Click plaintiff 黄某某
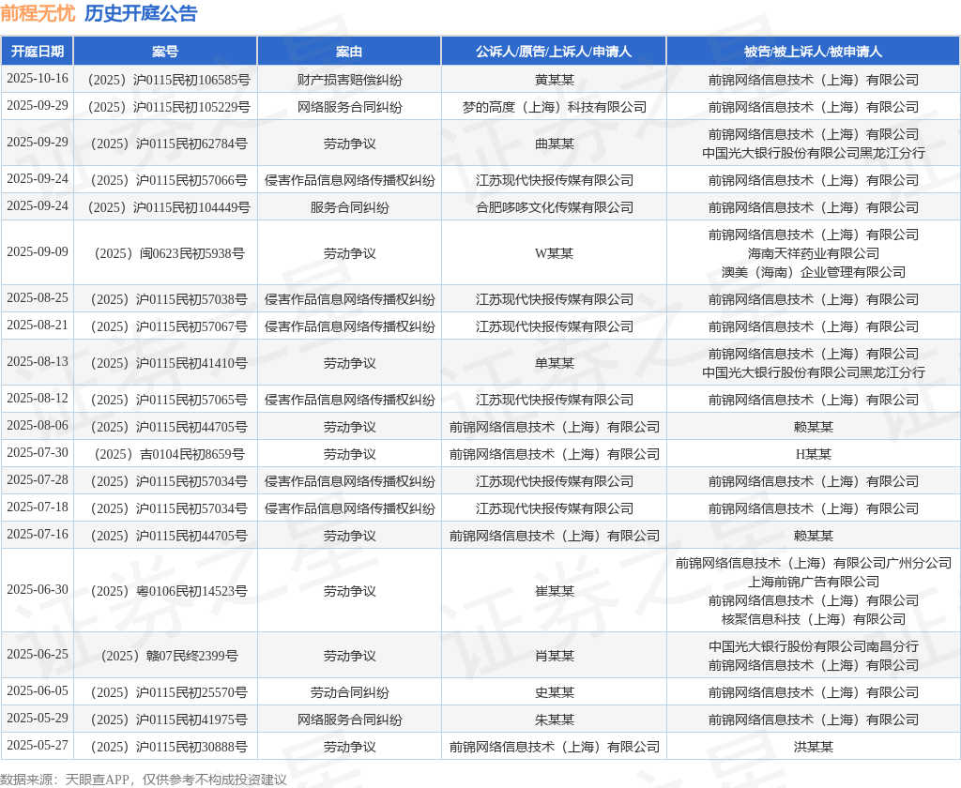The image size is (961, 788). point(554,80)
